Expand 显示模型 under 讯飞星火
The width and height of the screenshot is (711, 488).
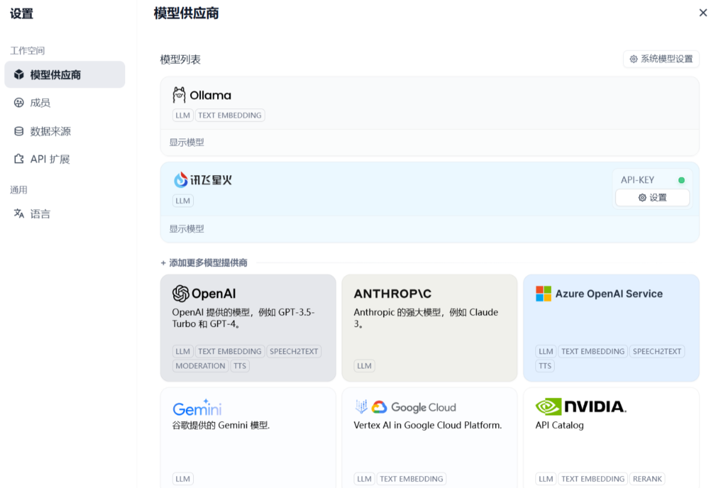click(186, 229)
